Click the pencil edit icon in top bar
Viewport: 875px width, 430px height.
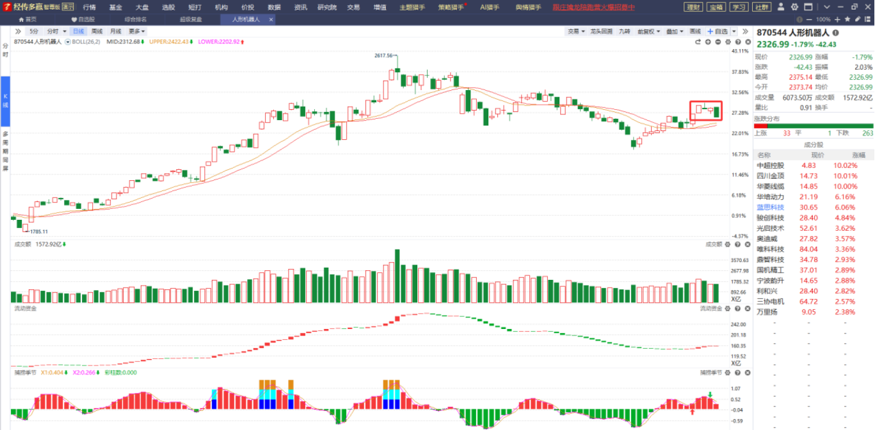tap(858, 19)
